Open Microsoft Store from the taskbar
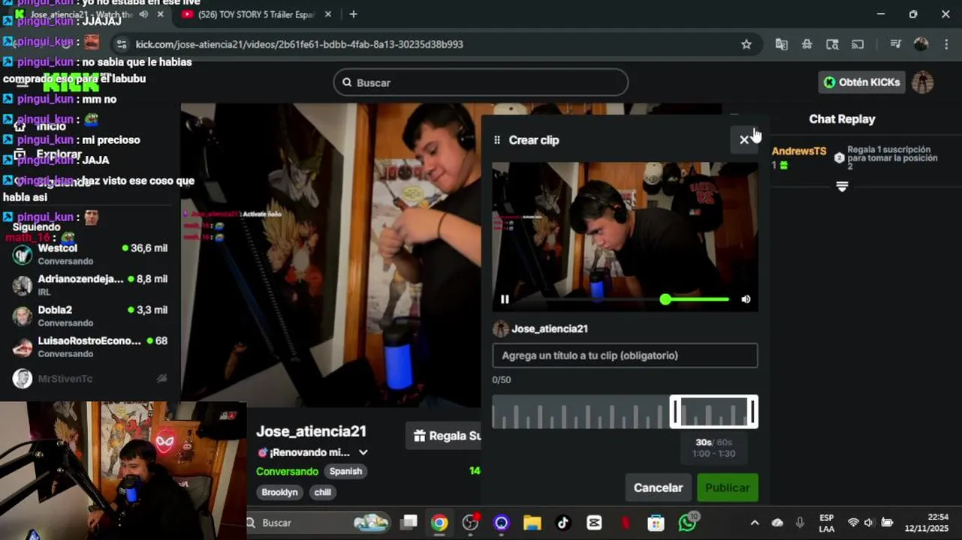The image size is (962, 540). point(656,523)
